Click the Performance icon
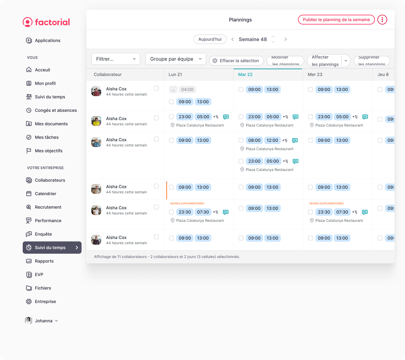The height and width of the screenshot is (360, 405). coord(29,221)
